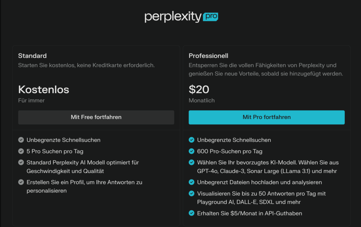This screenshot has width=361, height=227.
Task: Click teal checkmark beside 600 Pro-Suchen pro Tag
Action: 191,151
